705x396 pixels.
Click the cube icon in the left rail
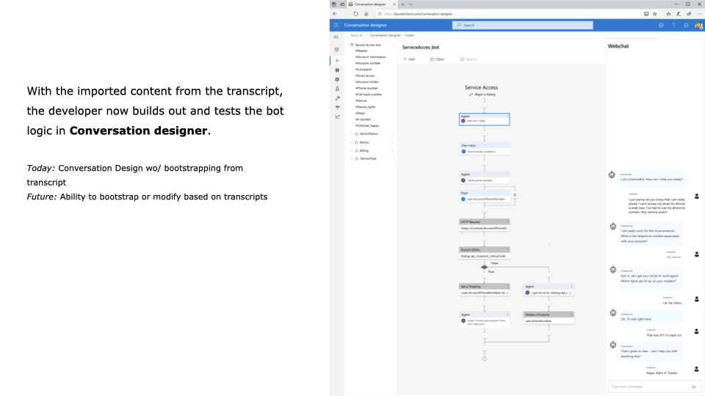pyautogui.click(x=337, y=49)
